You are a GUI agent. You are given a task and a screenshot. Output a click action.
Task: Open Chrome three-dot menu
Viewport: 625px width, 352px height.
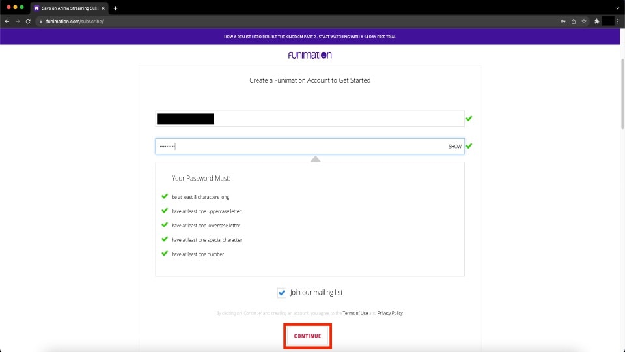point(618,22)
